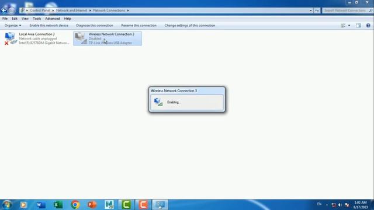The width and height of the screenshot is (374, 210).
Task: Click the Forward navigation arrow
Action: coord(12,10)
